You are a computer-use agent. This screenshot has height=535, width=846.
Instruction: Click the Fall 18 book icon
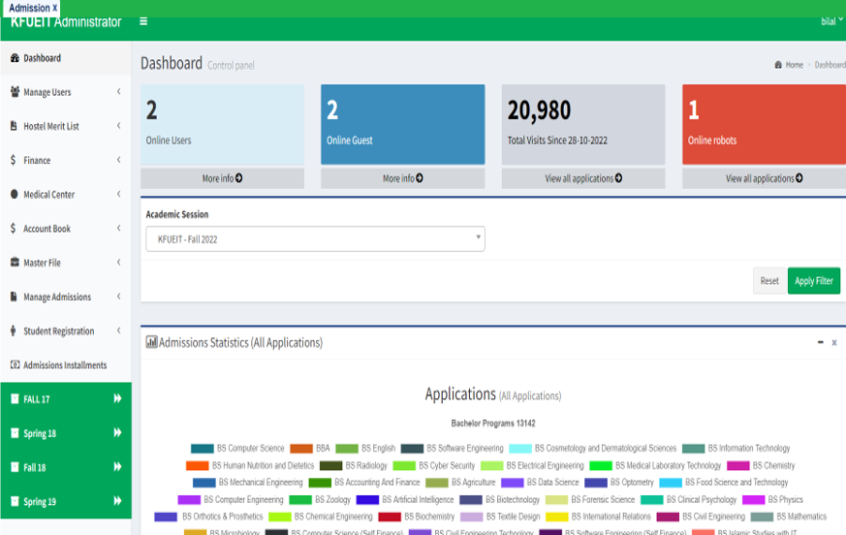coord(15,467)
